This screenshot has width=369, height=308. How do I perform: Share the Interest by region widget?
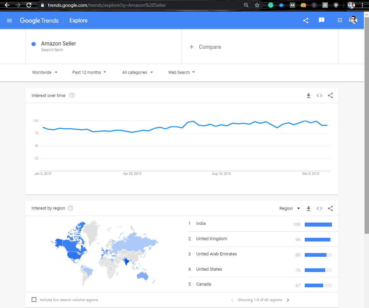tap(331, 209)
